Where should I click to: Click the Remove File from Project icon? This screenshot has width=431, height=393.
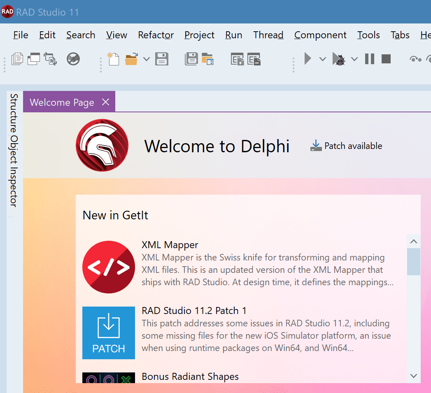coord(254,59)
